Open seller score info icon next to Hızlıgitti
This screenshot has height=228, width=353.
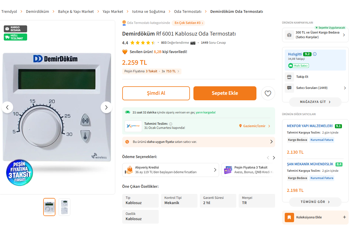(x=314, y=54)
